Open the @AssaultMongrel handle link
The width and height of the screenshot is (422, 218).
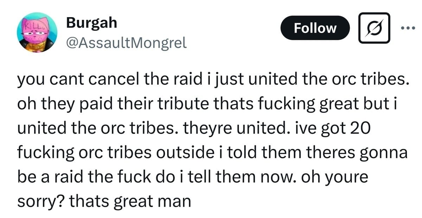click(x=126, y=42)
